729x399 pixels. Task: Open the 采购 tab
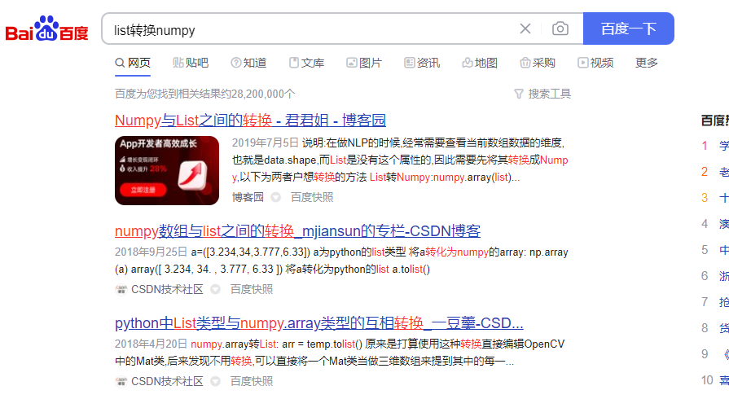click(x=538, y=63)
